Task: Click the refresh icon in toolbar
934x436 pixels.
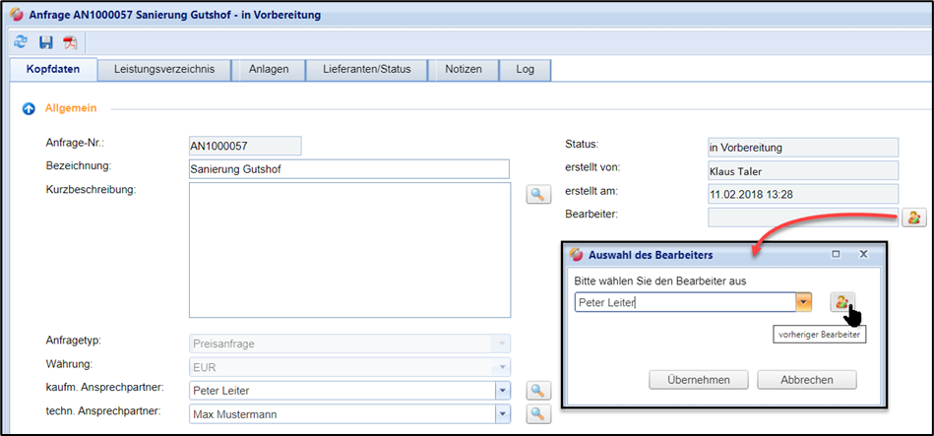Action: coord(21,42)
